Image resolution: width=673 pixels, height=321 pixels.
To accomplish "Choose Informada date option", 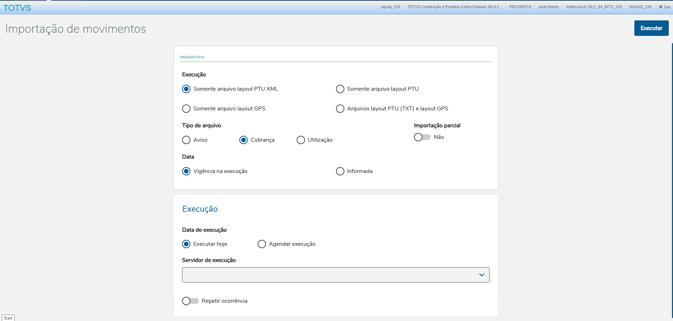I will 340,171.
